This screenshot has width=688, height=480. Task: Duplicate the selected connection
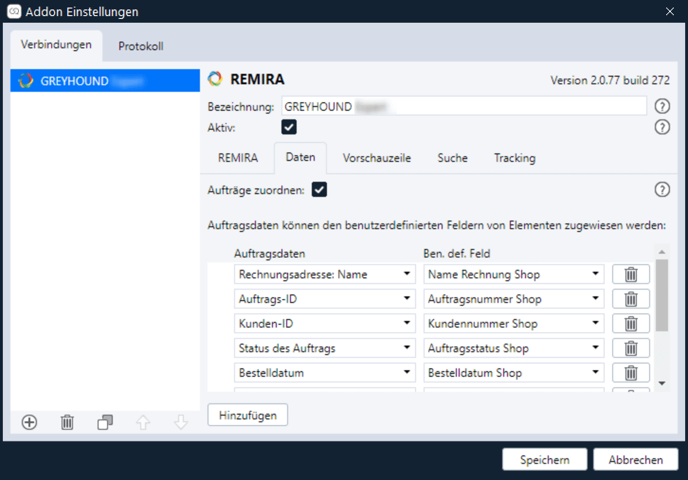tap(105, 422)
